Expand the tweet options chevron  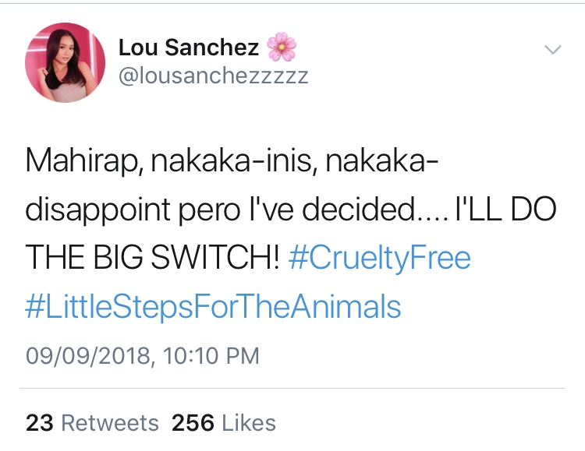[x=552, y=50]
